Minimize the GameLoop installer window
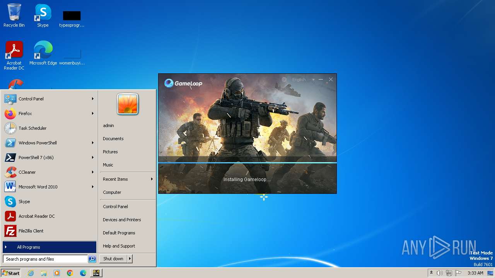 321,80
